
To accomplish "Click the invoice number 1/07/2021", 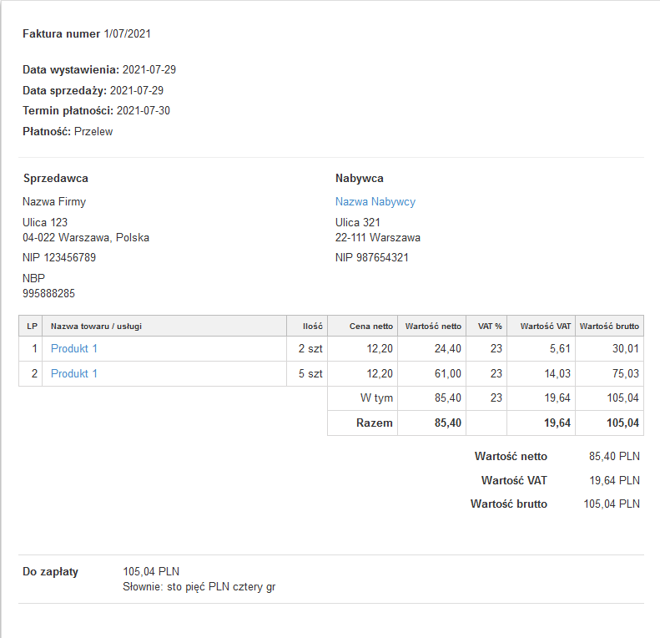I will coord(127,34).
